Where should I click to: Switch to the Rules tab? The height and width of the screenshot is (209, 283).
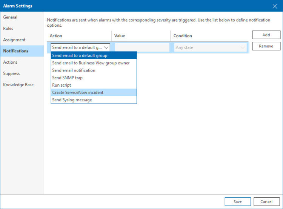tap(8, 29)
